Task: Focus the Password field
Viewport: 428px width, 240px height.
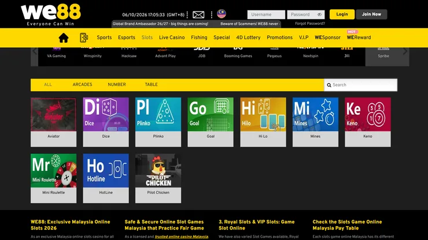Action: 306,14
